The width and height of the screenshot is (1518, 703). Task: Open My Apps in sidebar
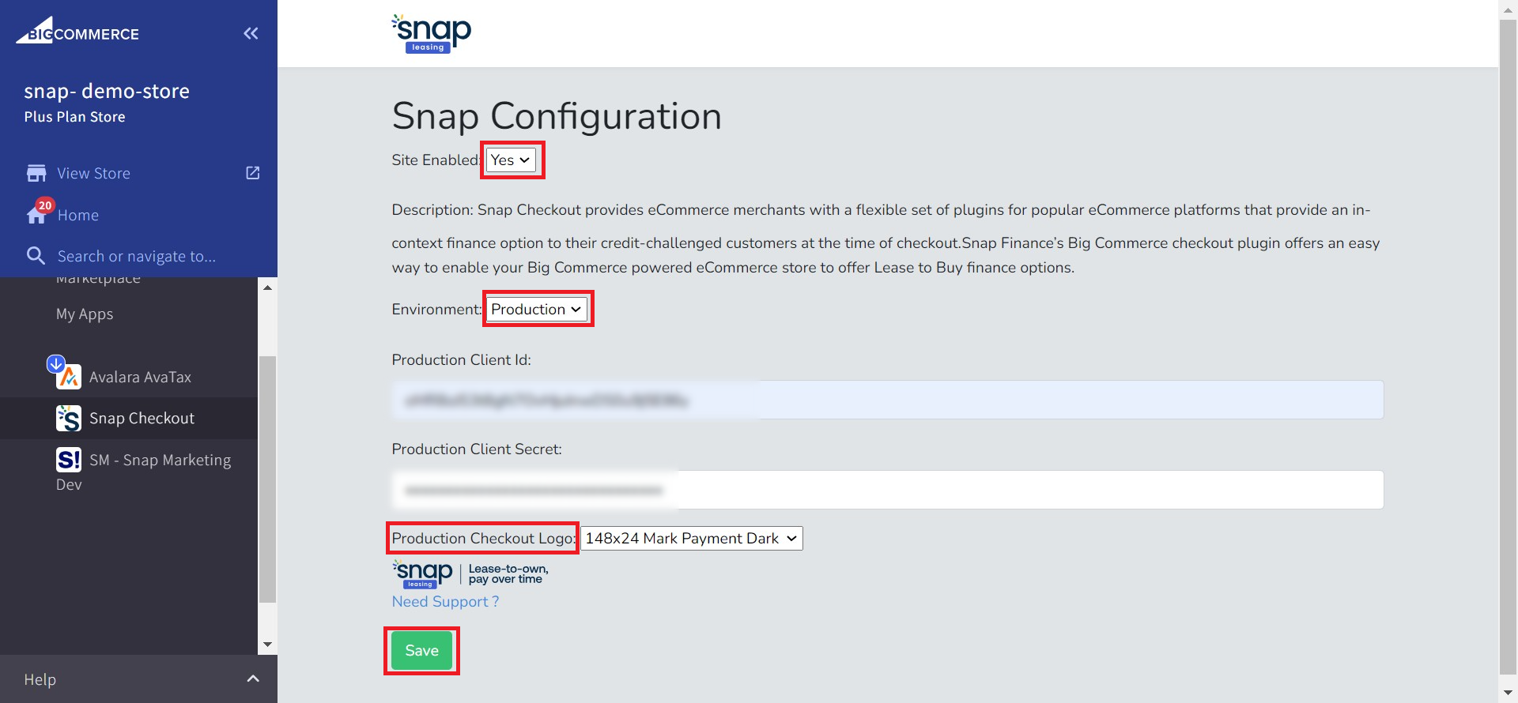[x=85, y=314]
